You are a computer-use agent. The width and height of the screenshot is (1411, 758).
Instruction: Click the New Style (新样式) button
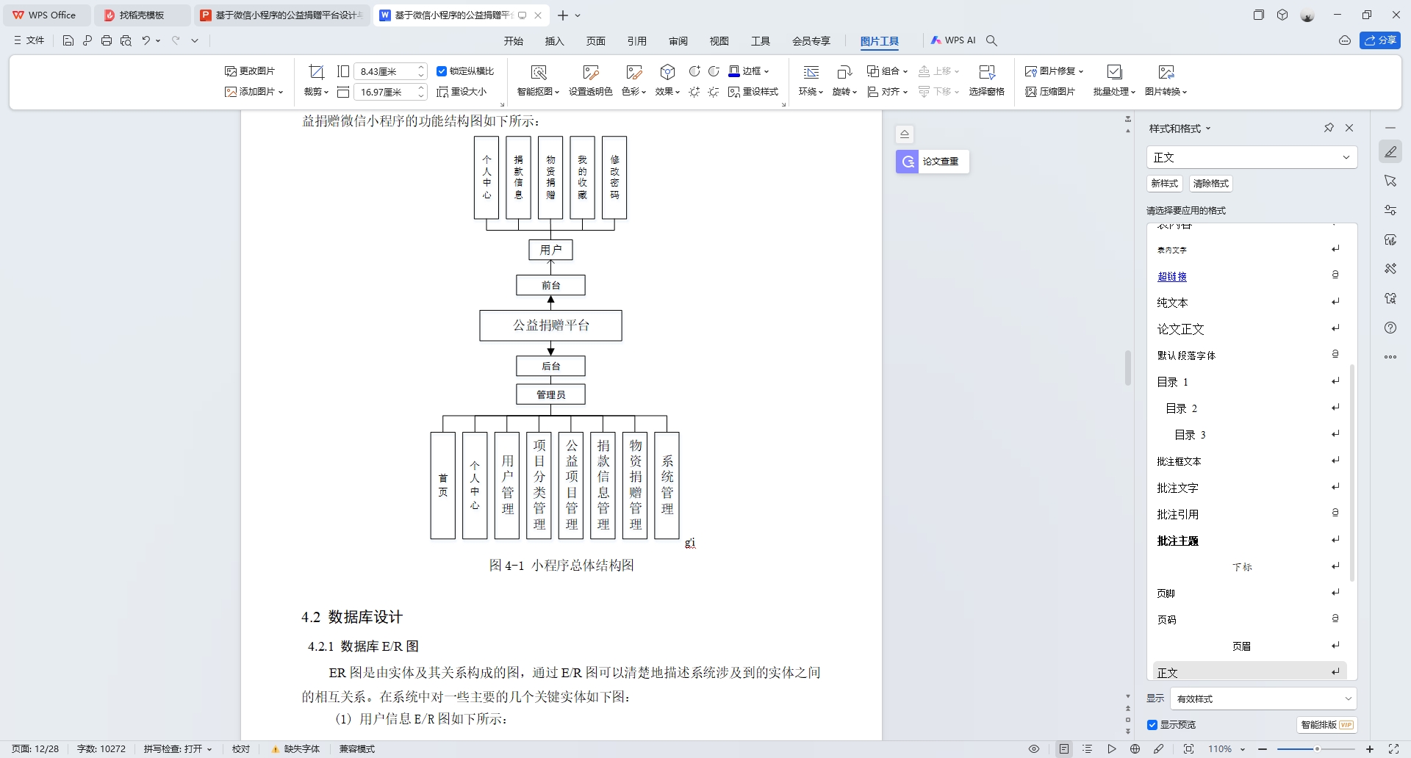point(1164,184)
